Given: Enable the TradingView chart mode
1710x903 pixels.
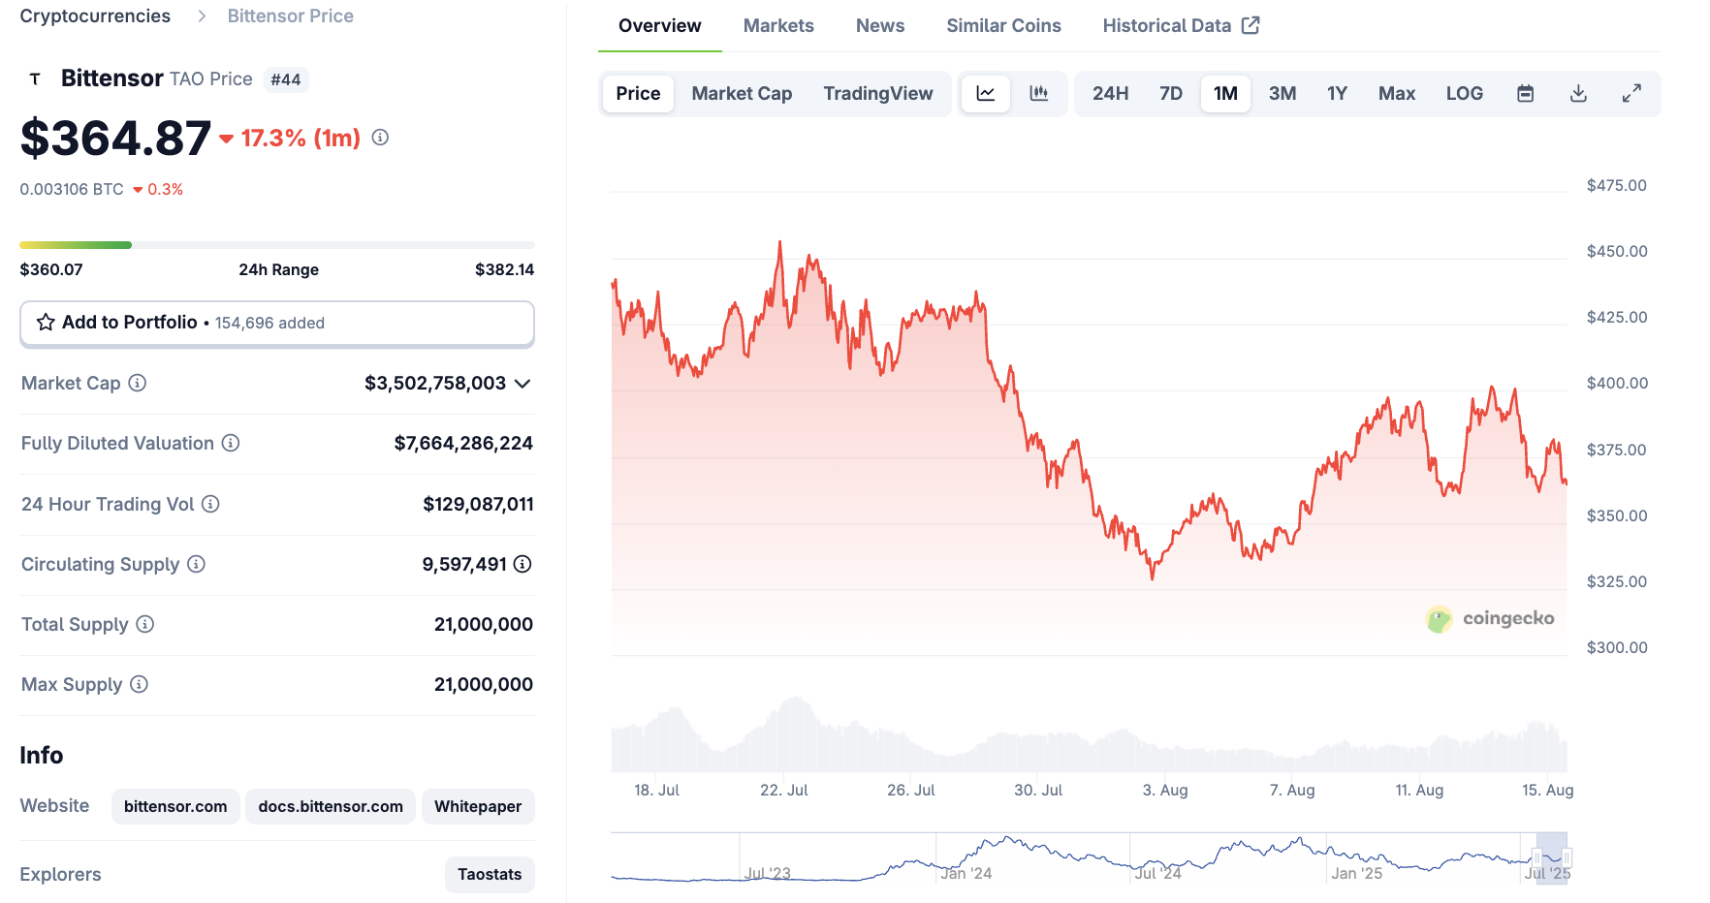Looking at the screenshot, I should [x=878, y=93].
